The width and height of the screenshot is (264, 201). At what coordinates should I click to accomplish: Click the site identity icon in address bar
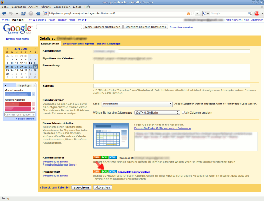coord(46,13)
